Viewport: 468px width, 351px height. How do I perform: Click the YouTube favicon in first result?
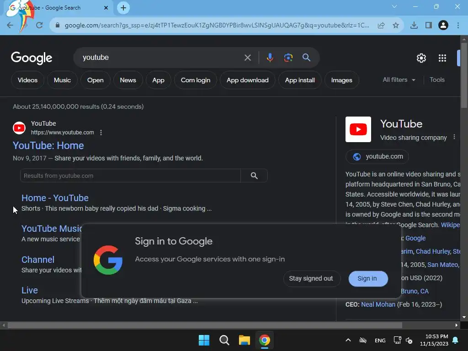pyautogui.click(x=19, y=128)
